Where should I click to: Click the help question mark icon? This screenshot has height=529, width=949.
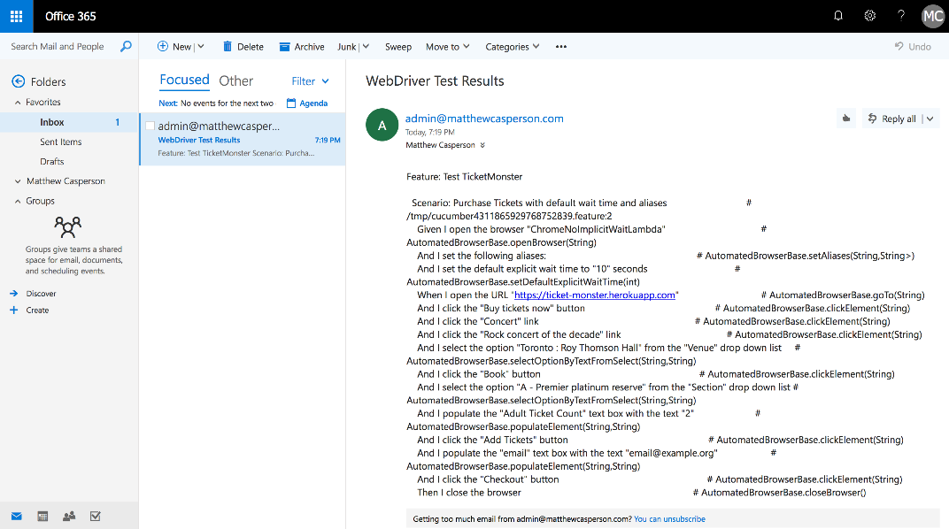[x=901, y=16]
